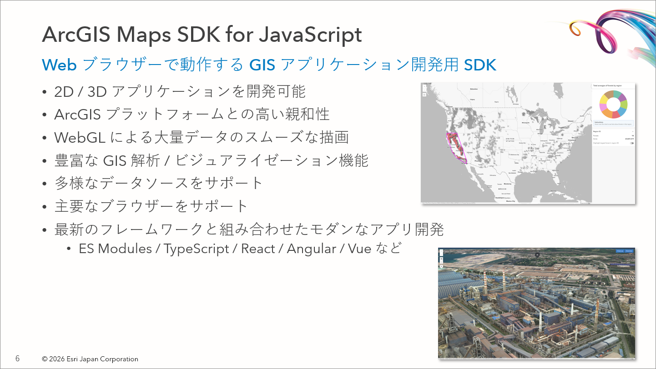656x369 pixels.
Task: Click the zoom out button on the forest map
Action: 424,90
